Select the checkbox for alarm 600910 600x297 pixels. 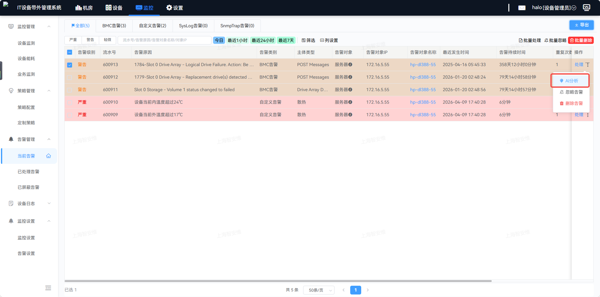click(x=70, y=102)
